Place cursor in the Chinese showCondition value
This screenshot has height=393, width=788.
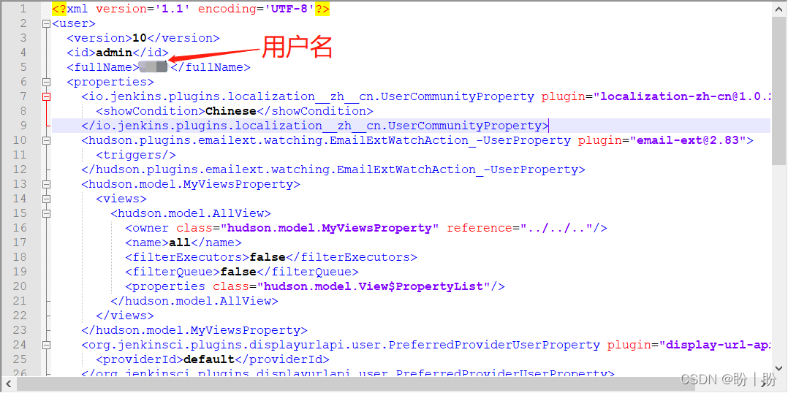231,111
